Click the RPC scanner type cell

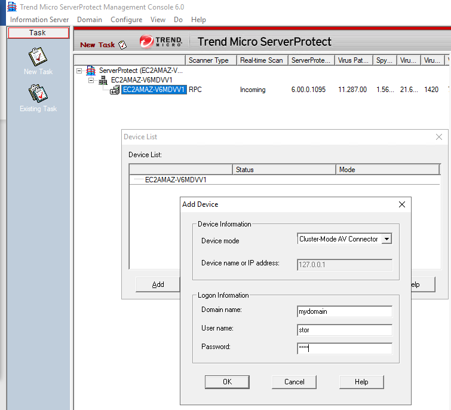click(195, 90)
